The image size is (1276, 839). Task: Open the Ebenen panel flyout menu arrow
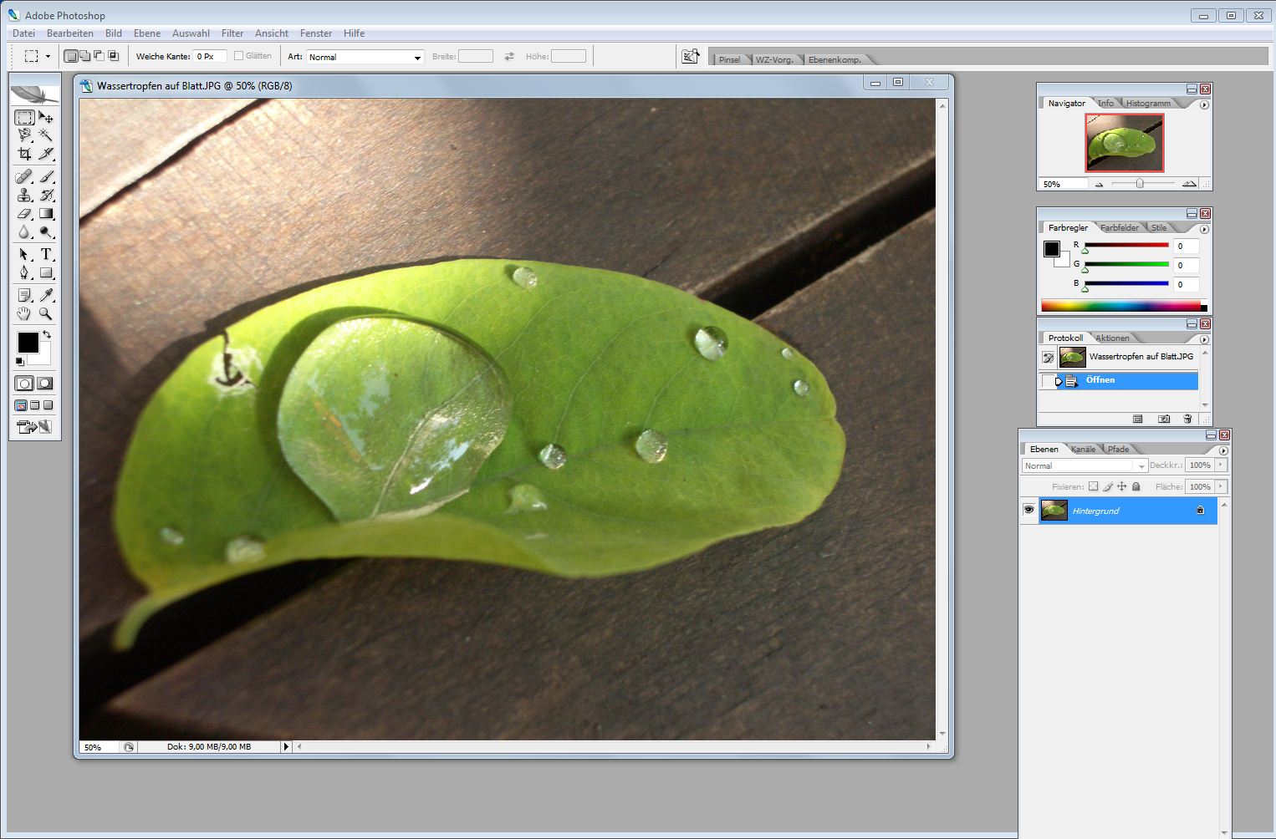tap(1224, 449)
